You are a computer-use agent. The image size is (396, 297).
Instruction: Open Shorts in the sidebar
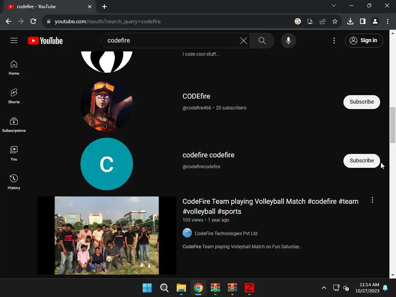coord(14,96)
